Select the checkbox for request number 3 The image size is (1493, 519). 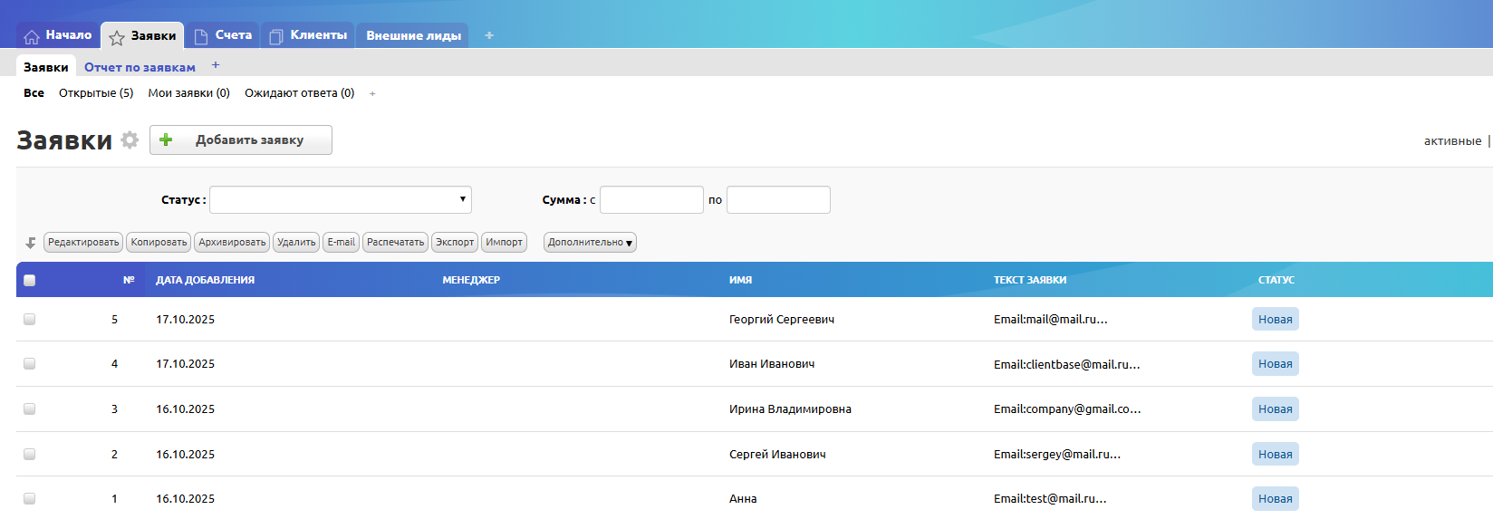[x=30, y=409]
